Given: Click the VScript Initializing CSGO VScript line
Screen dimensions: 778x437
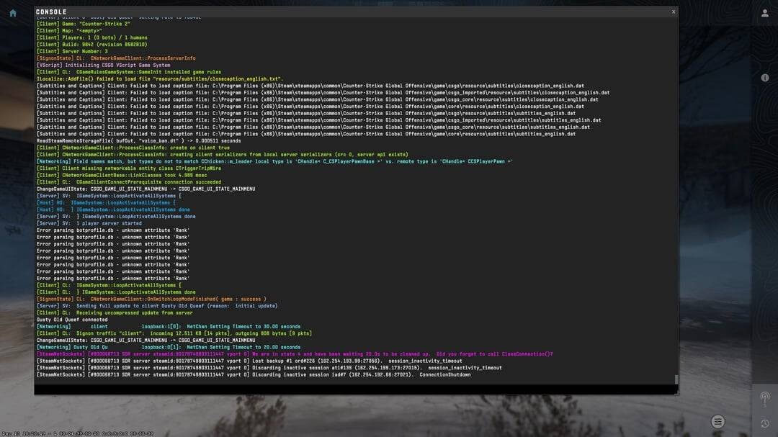Looking at the screenshot, I should [x=103, y=65].
